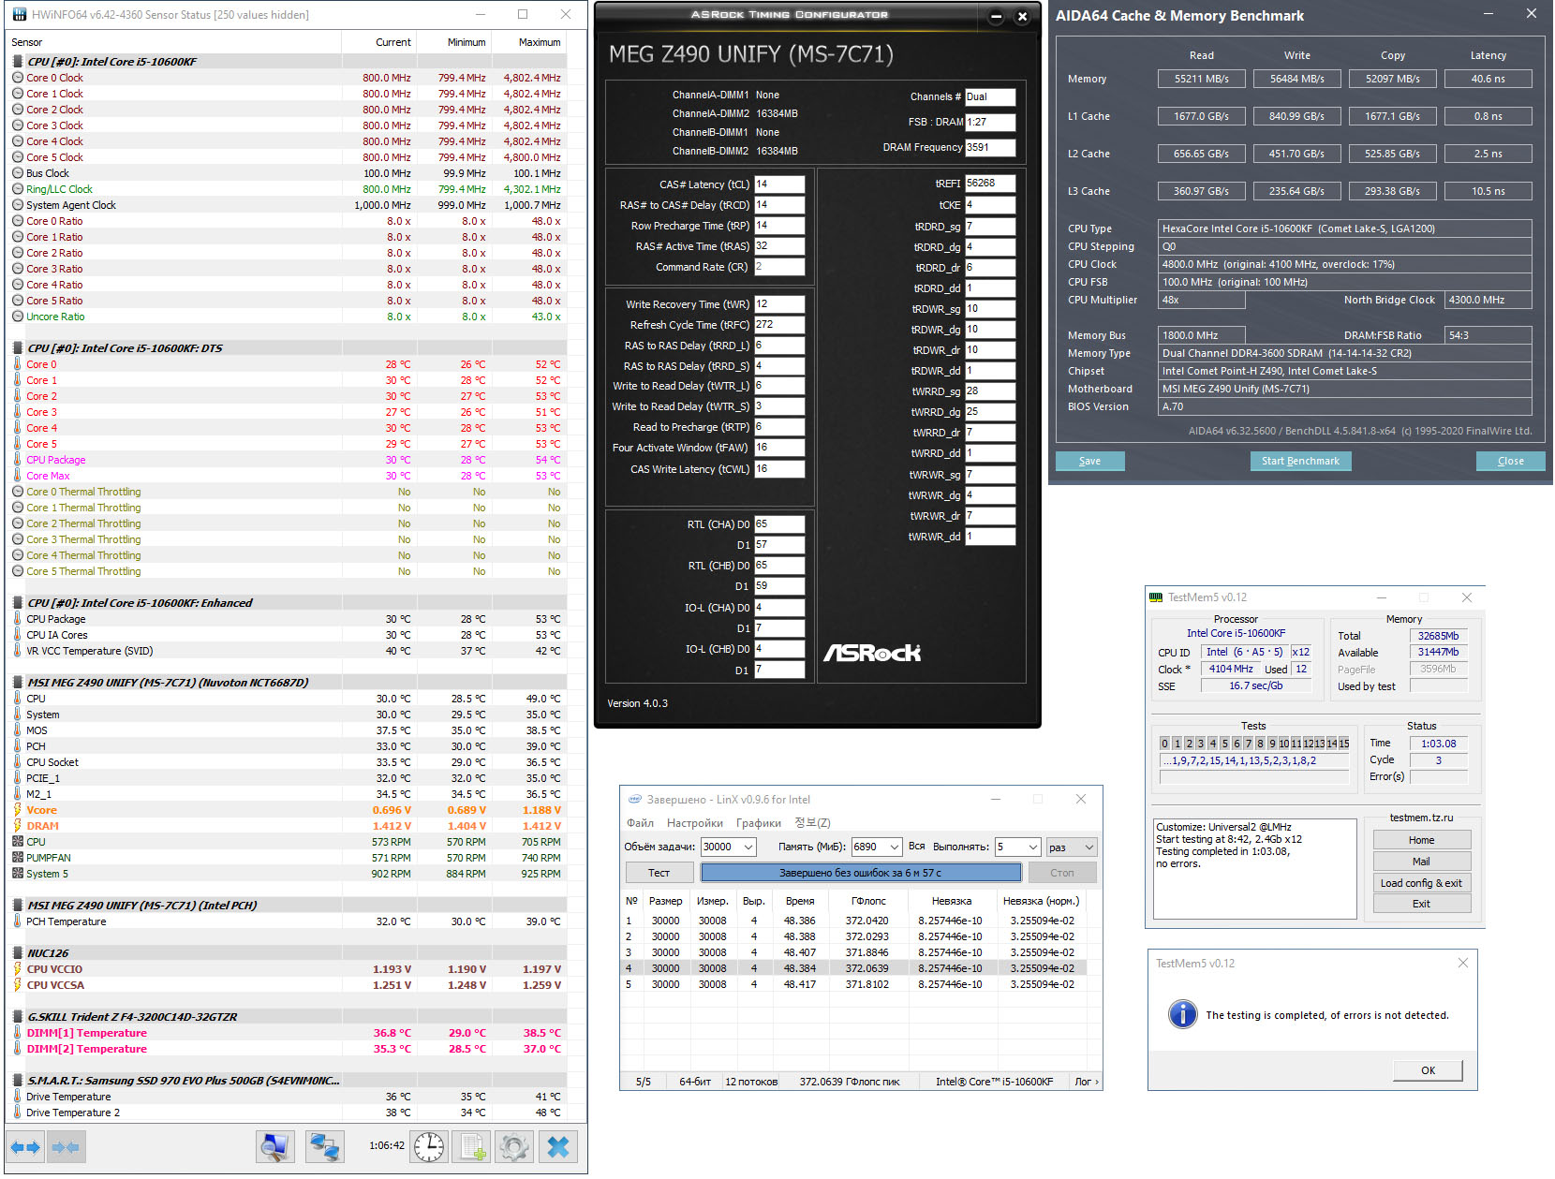This screenshot has height=1179, width=1555.
Task: Click the tREFI value field
Action: pyautogui.click(x=990, y=184)
